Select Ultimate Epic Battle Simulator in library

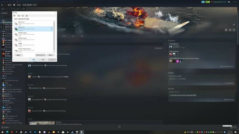(x=13, y=89)
